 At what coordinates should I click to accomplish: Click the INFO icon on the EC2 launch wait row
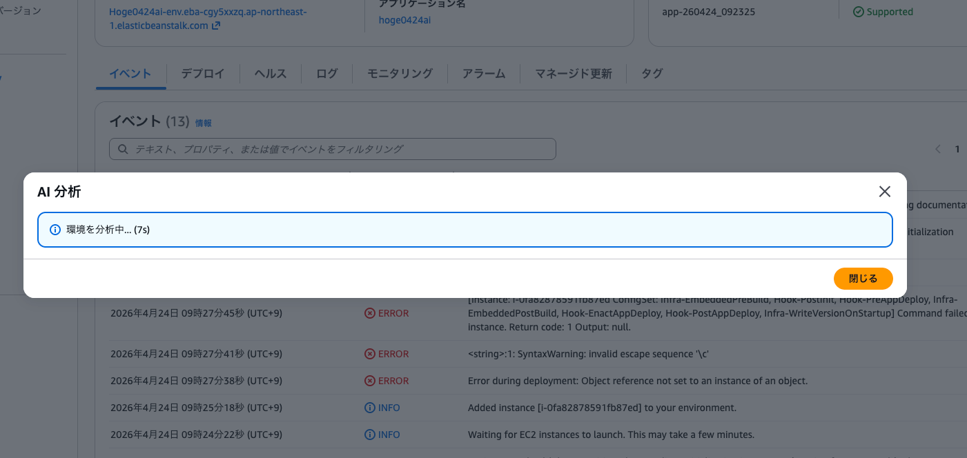[x=369, y=435]
